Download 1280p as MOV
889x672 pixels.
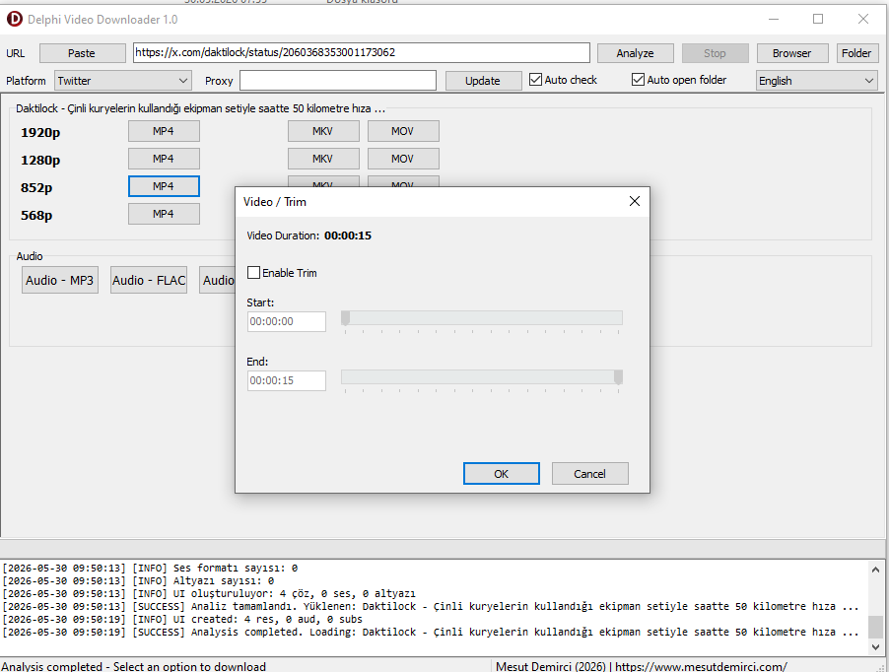point(403,159)
